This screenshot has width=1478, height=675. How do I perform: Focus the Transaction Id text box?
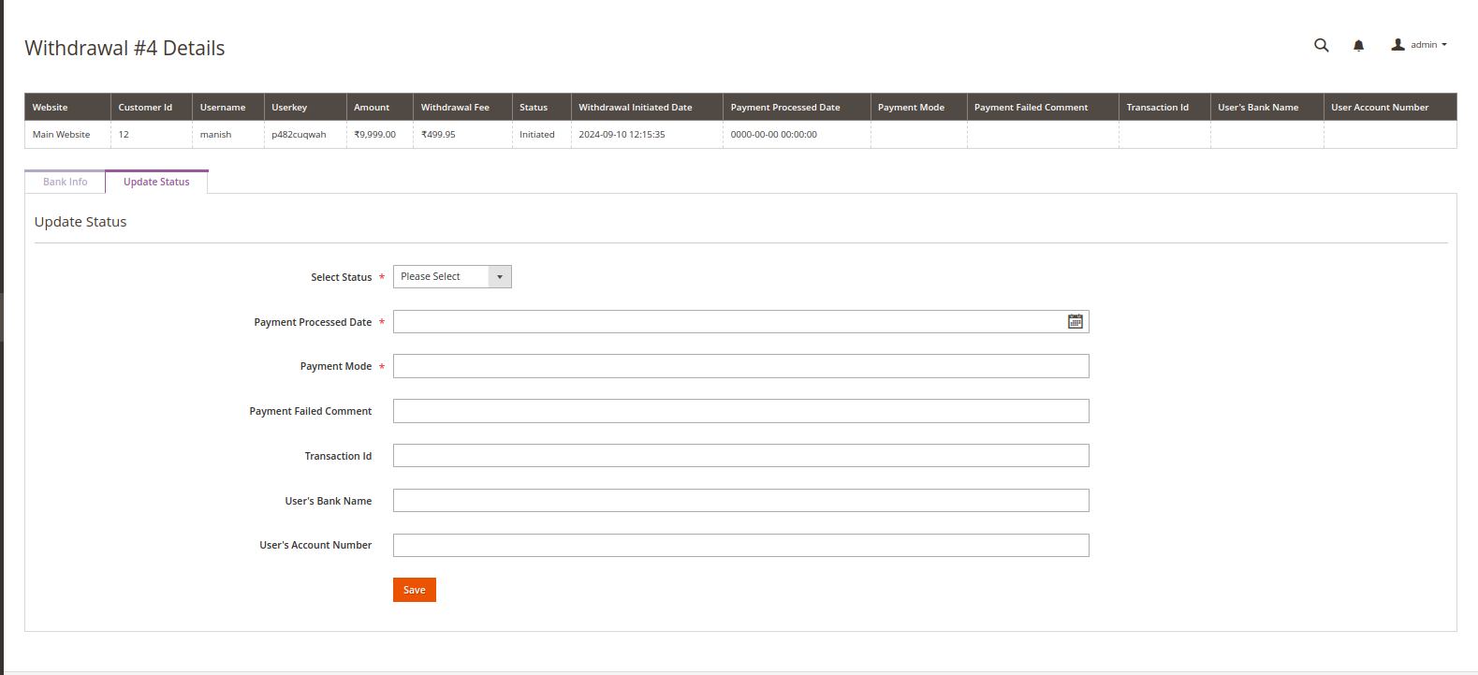tap(740, 456)
